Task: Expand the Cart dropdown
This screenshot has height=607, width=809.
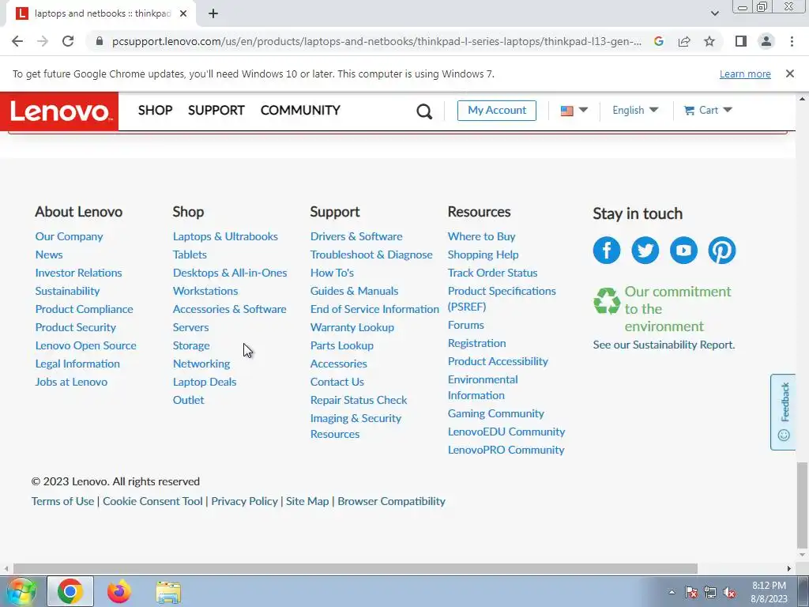Action: 708,111
